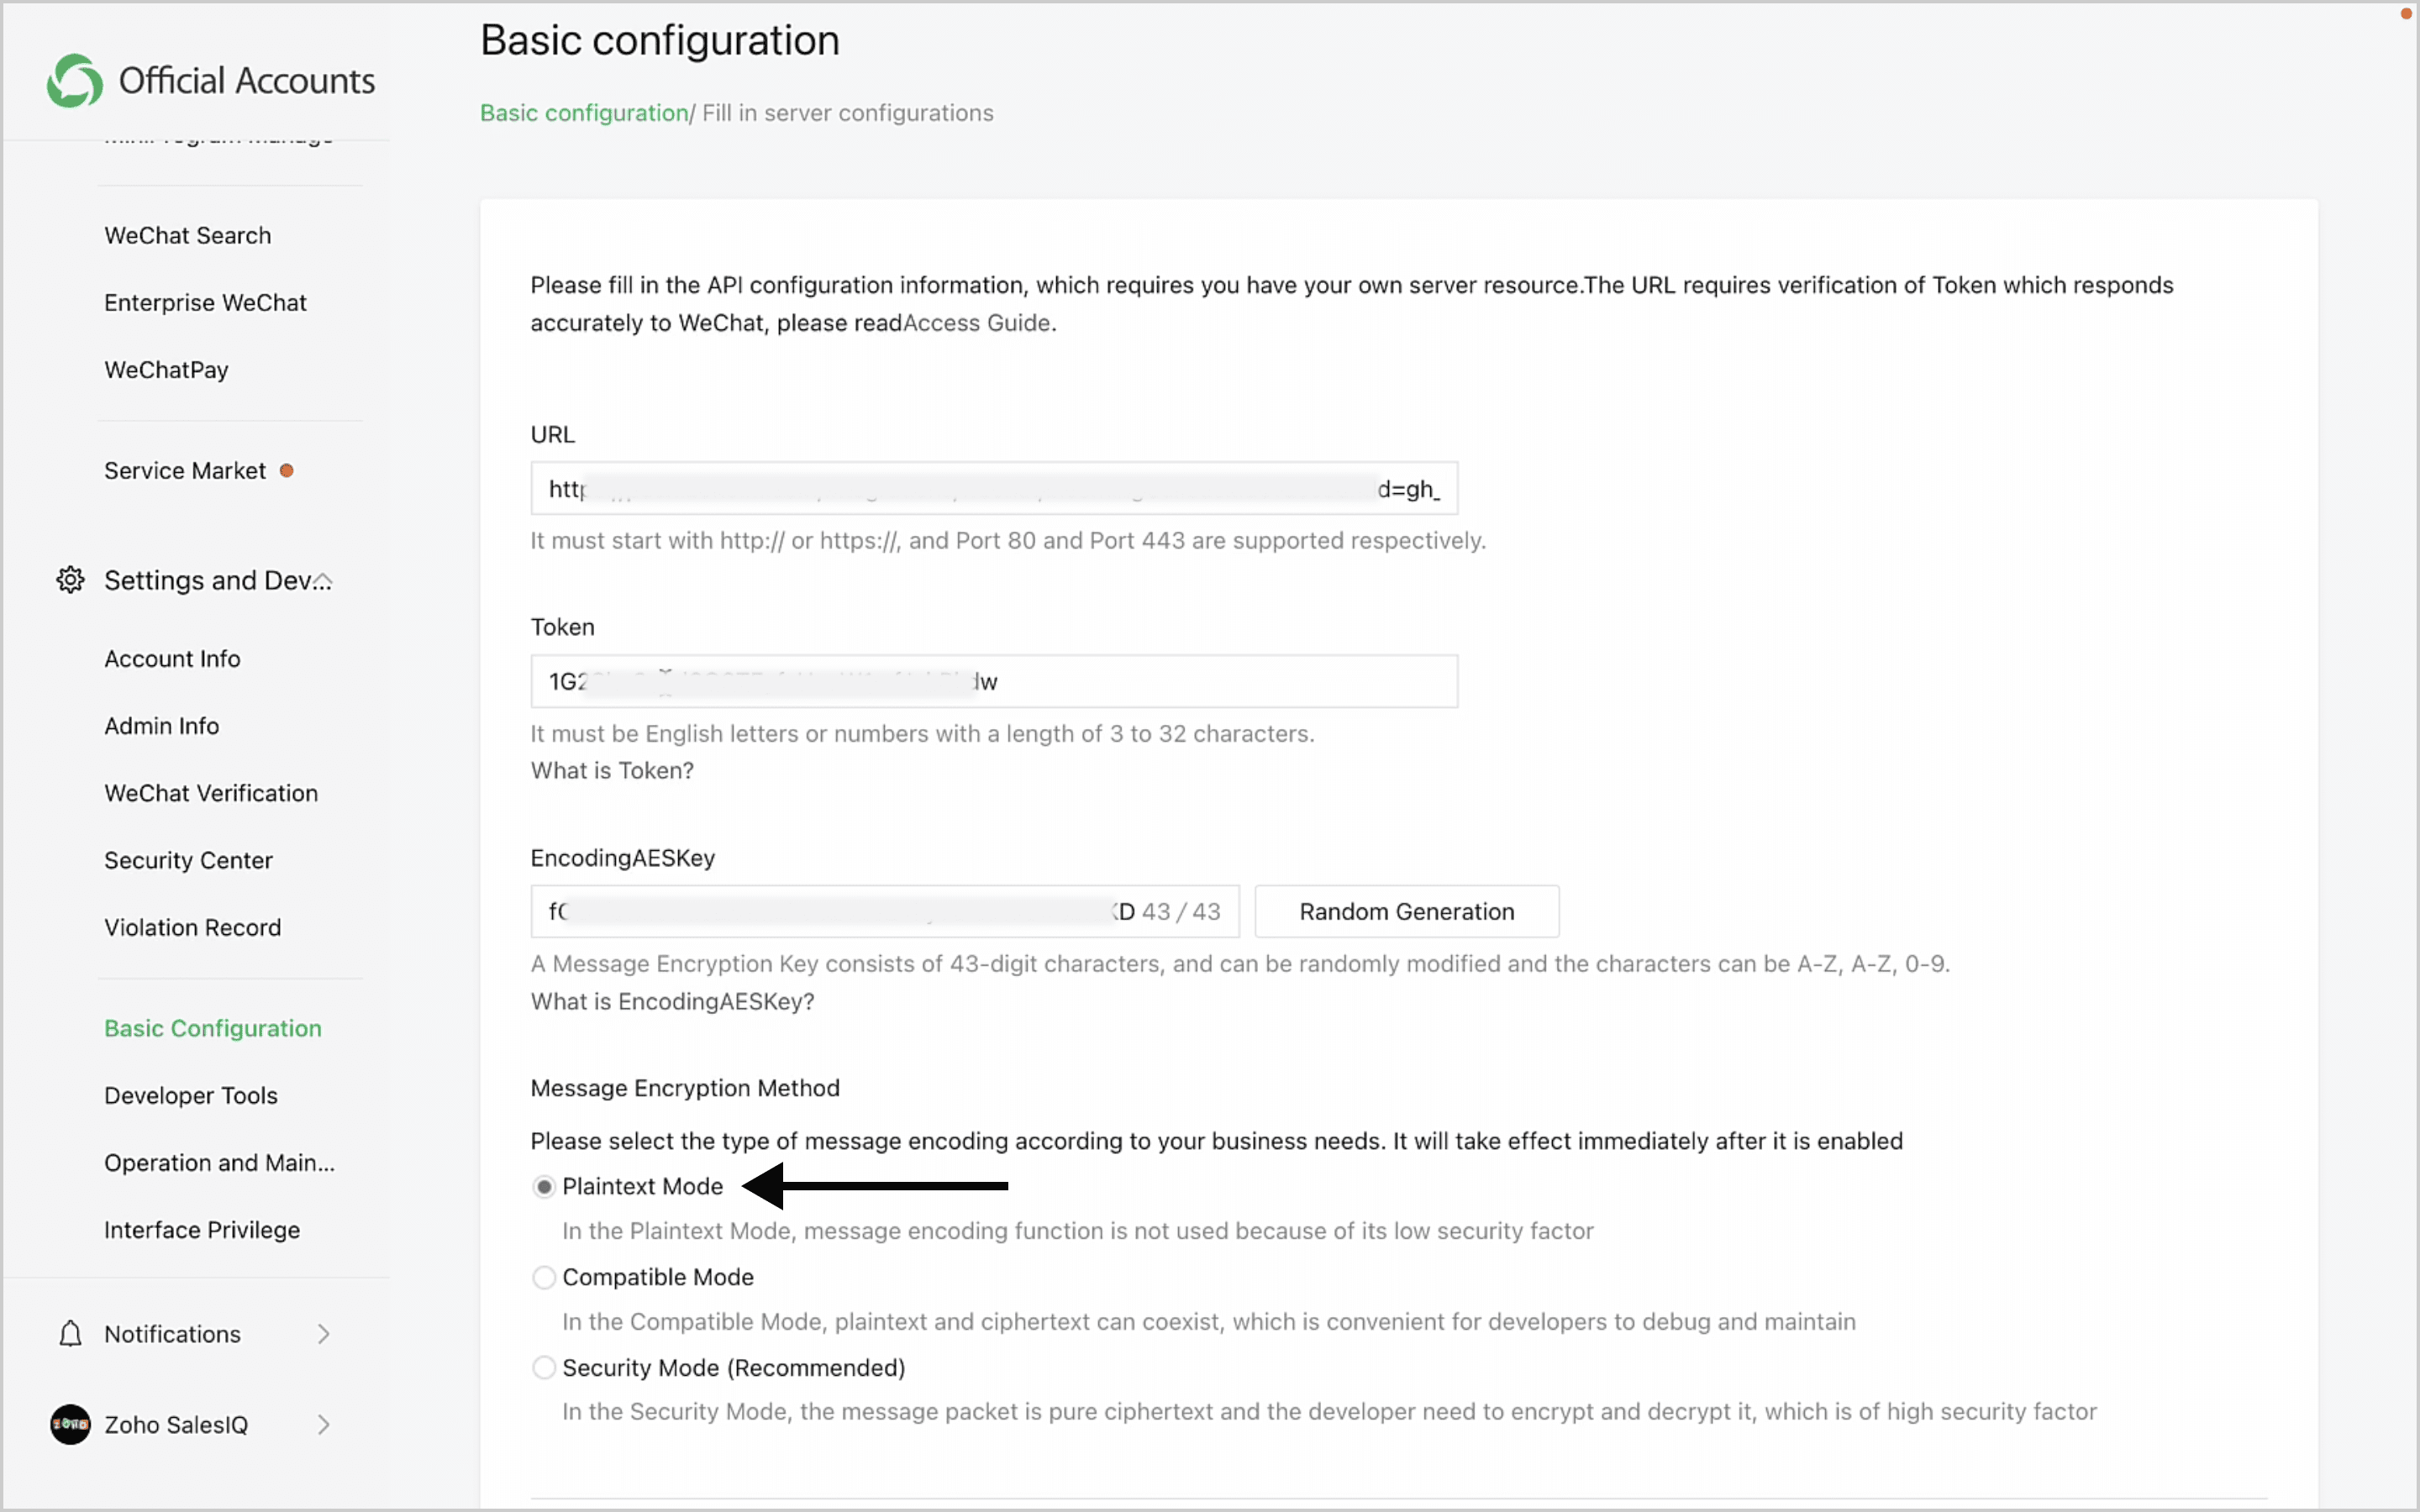Click the Settings gear icon in sidebar
2420x1512 pixels.
point(70,580)
